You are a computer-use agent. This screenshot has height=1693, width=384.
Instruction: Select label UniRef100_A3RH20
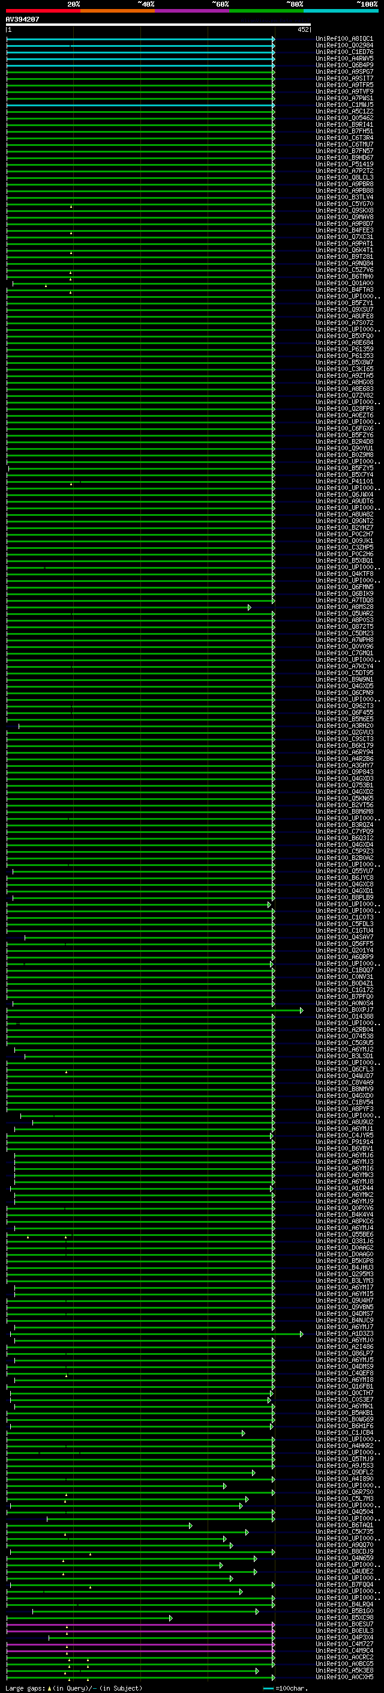[x=344, y=726]
